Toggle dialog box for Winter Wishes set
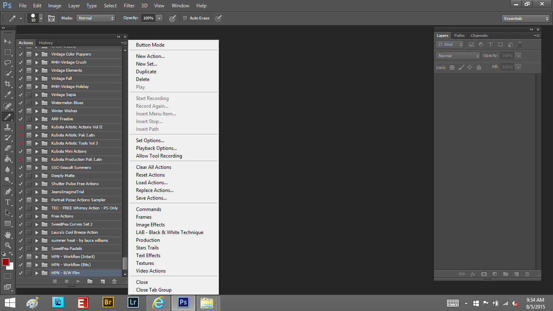 coord(29,111)
